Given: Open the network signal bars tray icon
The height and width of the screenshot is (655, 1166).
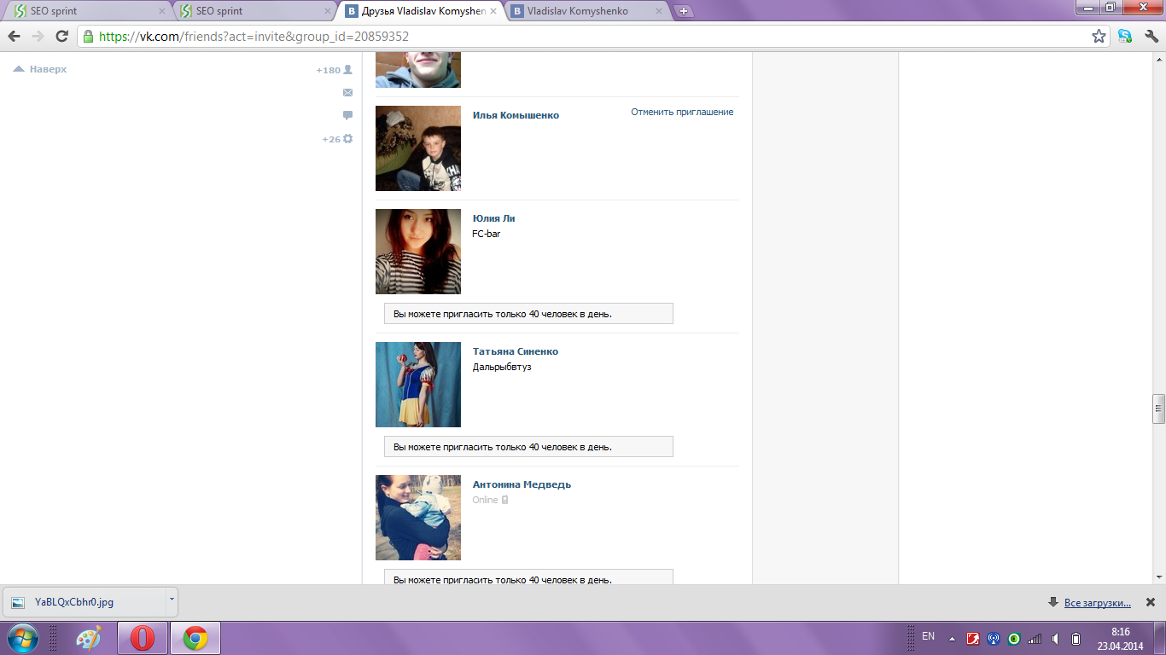Looking at the screenshot, I should pos(1035,639).
